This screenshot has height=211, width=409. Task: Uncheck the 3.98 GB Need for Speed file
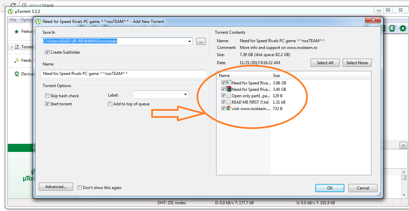(223, 83)
